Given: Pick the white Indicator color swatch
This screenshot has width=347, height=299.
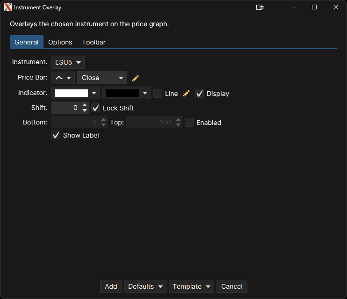Looking at the screenshot, I should [x=72, y=94].
